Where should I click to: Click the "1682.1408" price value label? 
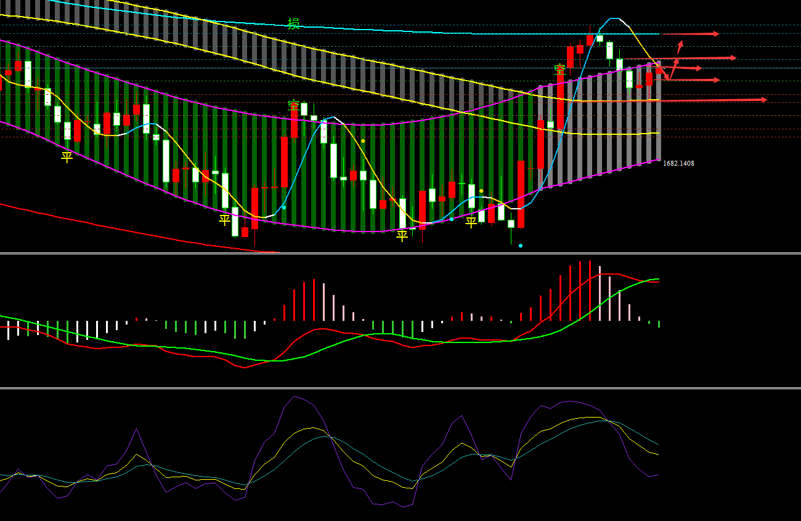pyautogui.click(x=678, y=163)
